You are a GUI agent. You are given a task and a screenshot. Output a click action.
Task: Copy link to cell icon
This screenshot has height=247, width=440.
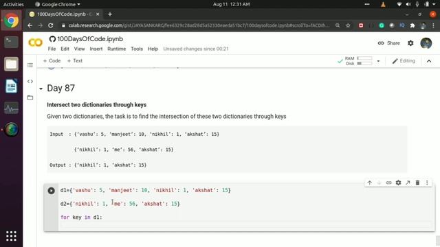[x=388, y=183]
